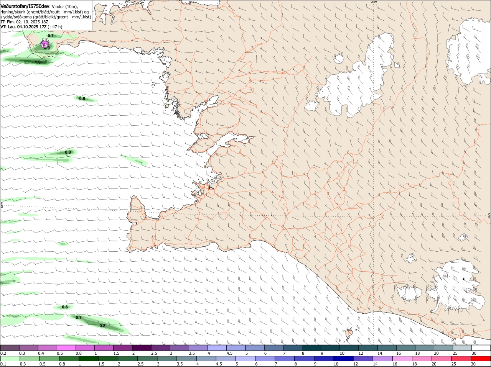Click the 64N latitude label on left edge

[x=2, y=205]
